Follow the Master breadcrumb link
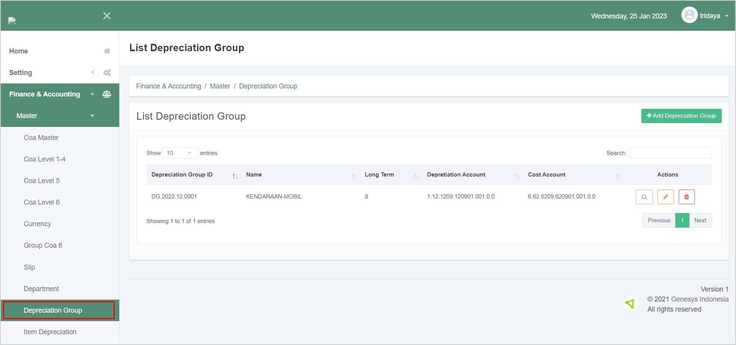Image resolution: width=736 pixels, height=345 pixels. [220, 86]
